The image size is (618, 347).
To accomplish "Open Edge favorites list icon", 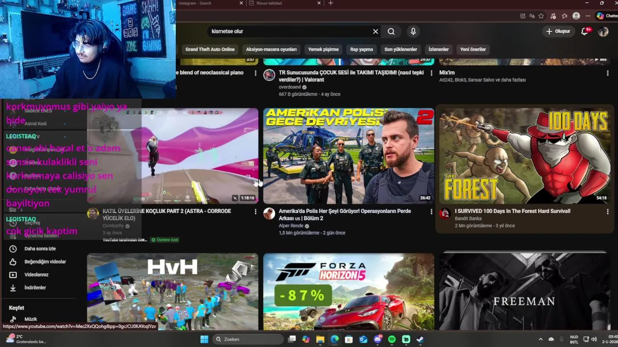I will 564,16.
